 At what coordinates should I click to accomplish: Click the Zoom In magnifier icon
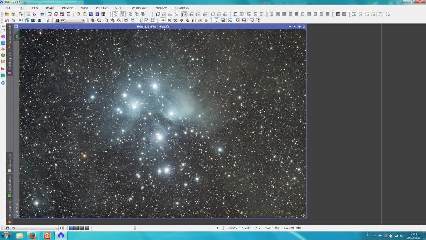click(93, 20)
